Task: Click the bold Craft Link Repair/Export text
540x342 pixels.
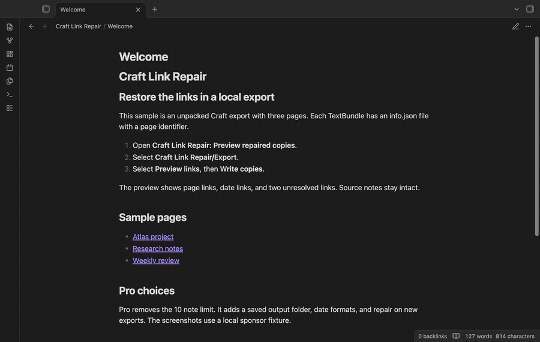Action: point(196,157)
